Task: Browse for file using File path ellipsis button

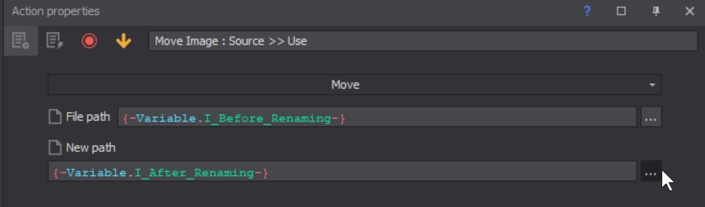Action: coord(651,117)
